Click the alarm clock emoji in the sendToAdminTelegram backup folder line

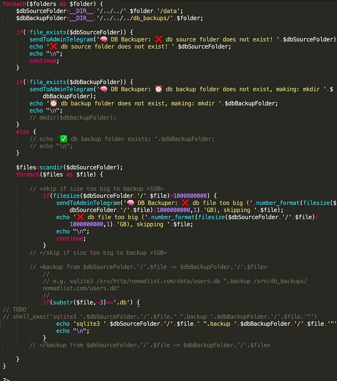(x=159, y=89)
